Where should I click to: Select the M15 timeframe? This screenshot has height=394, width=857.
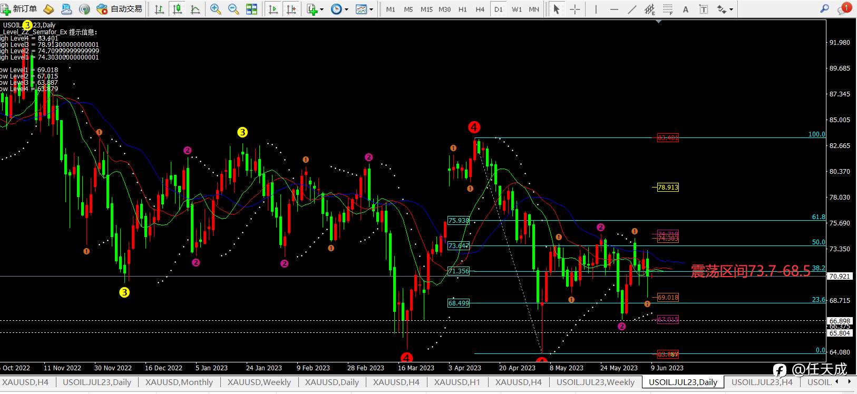(x=426, y=9)
